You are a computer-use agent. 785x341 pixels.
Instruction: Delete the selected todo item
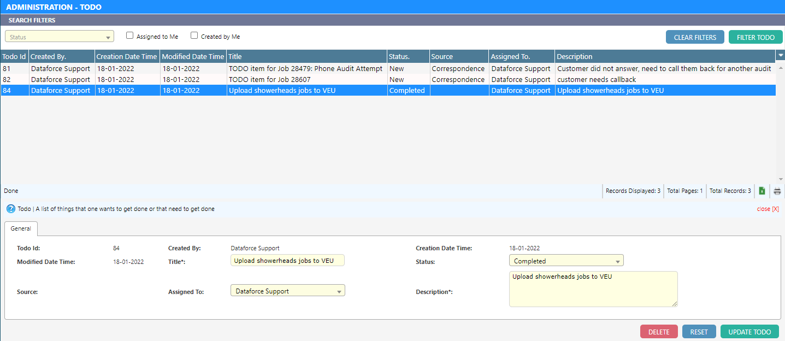658,332
